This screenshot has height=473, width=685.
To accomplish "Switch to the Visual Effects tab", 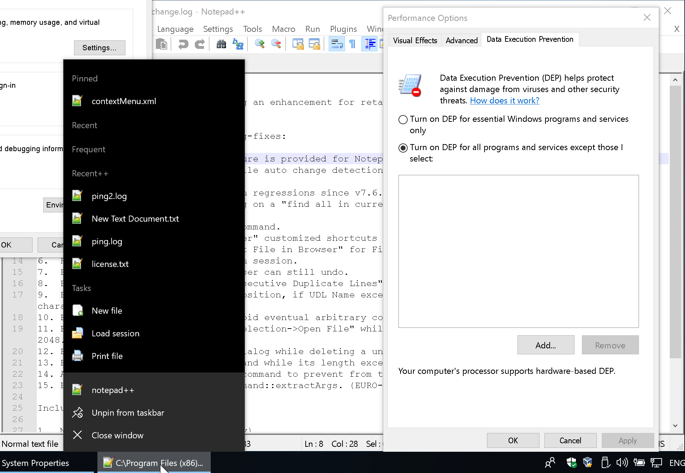I will coord(415,40).
